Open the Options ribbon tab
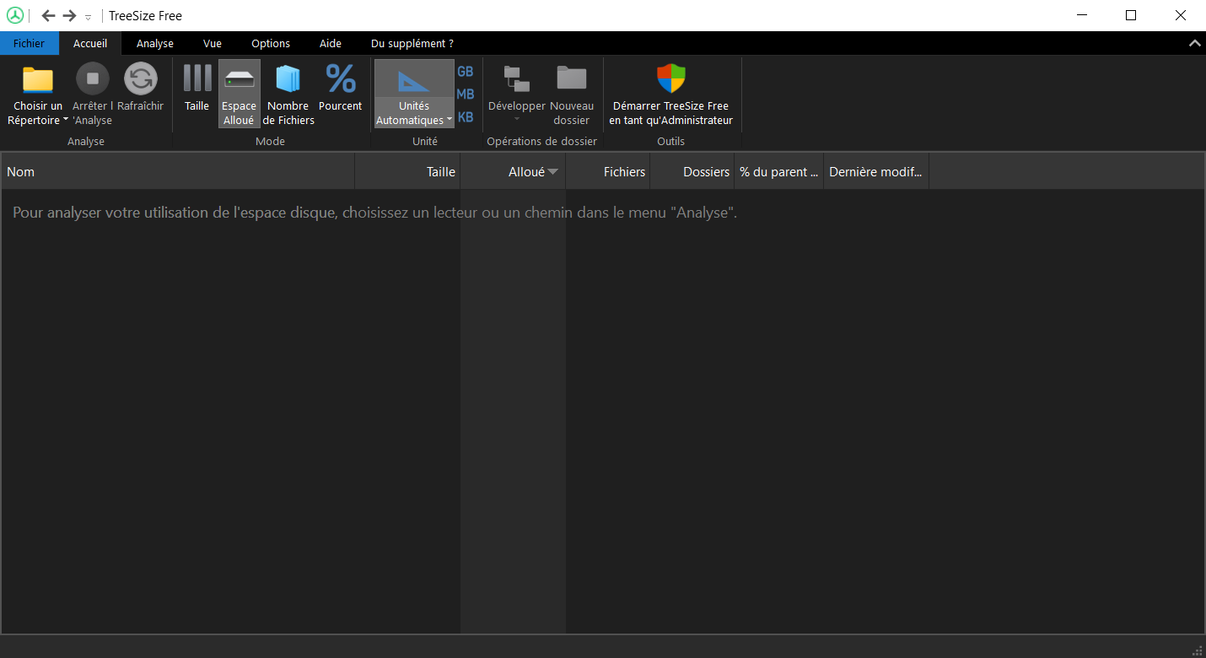This screenshot has width=1206, height=658. click(x=271, y=43)
